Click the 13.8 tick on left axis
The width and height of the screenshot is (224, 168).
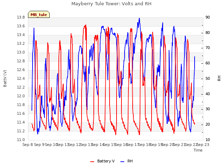pos(21,17)
